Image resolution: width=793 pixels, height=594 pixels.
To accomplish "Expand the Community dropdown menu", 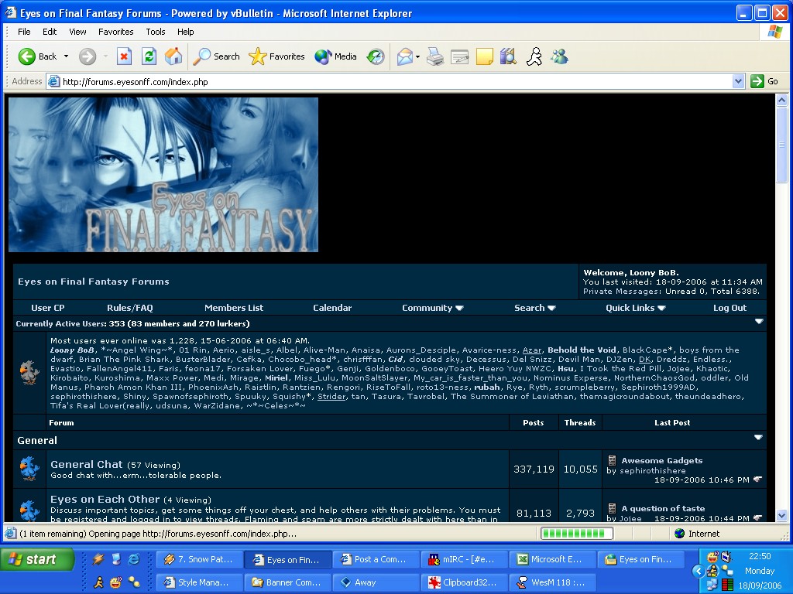I will coord(432,308).
